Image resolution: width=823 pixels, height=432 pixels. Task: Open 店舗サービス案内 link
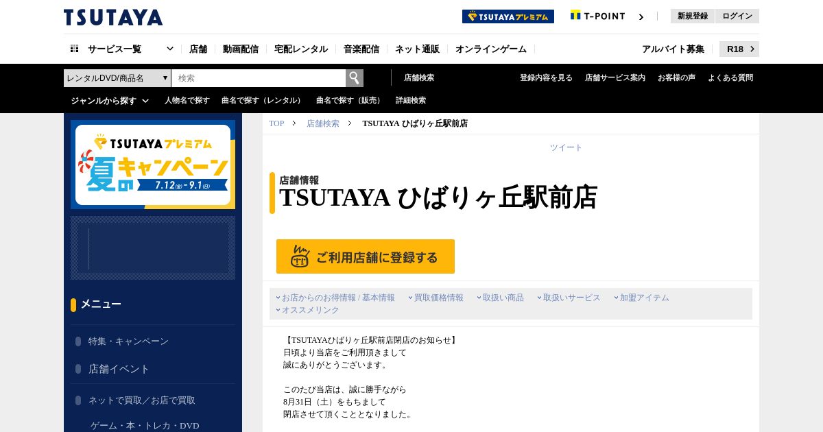pos(615,77)
